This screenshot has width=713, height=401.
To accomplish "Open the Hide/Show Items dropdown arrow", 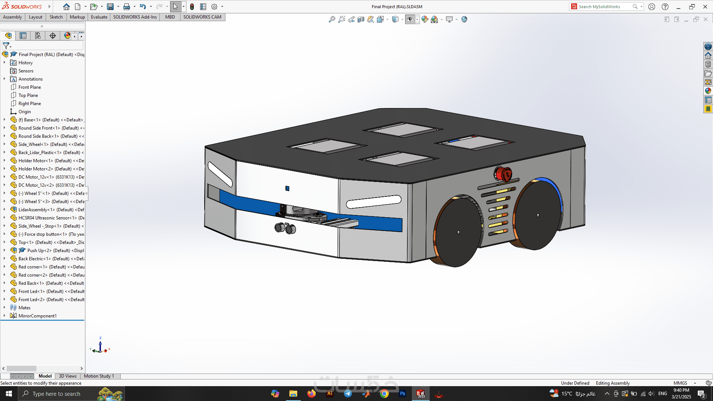I will pos(417,19).
